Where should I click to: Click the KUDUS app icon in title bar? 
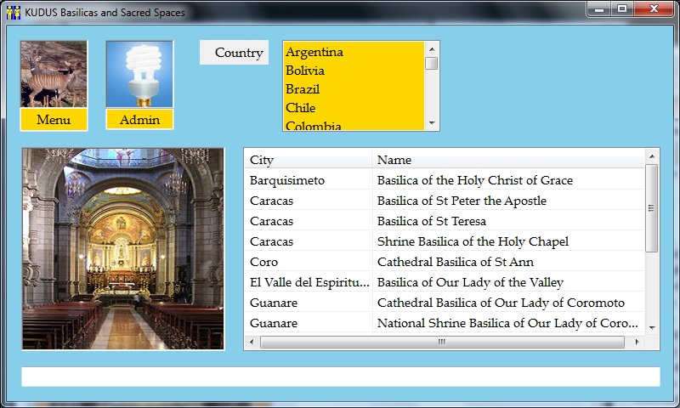pos(14,12)
